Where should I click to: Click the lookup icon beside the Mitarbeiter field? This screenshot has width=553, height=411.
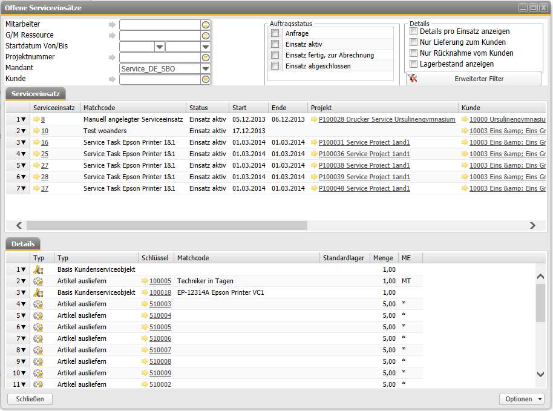point(206,25)
